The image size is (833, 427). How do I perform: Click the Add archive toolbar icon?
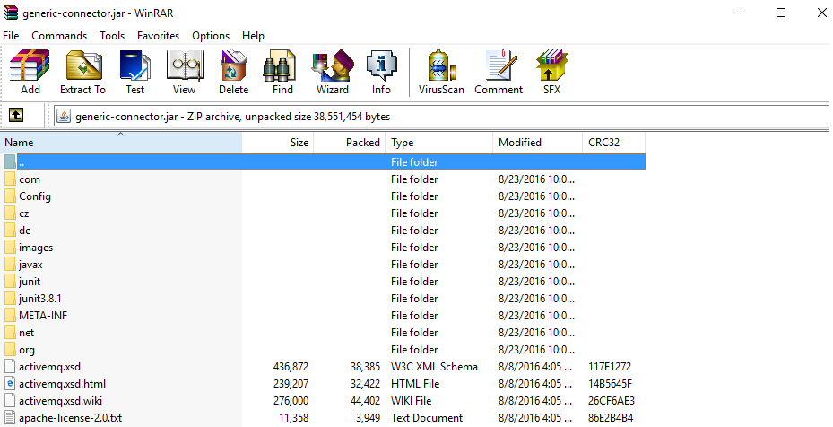click(x=30, y=72)
